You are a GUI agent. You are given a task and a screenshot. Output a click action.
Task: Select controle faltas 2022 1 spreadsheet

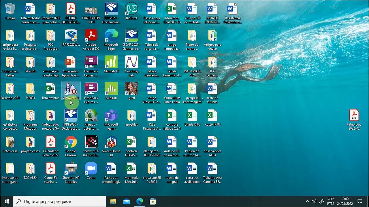172,120
